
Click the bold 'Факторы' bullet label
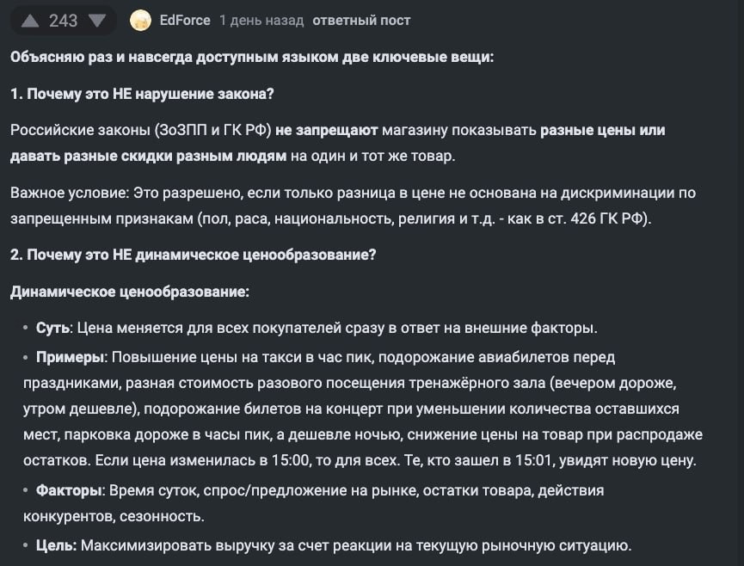pos(69,490)
